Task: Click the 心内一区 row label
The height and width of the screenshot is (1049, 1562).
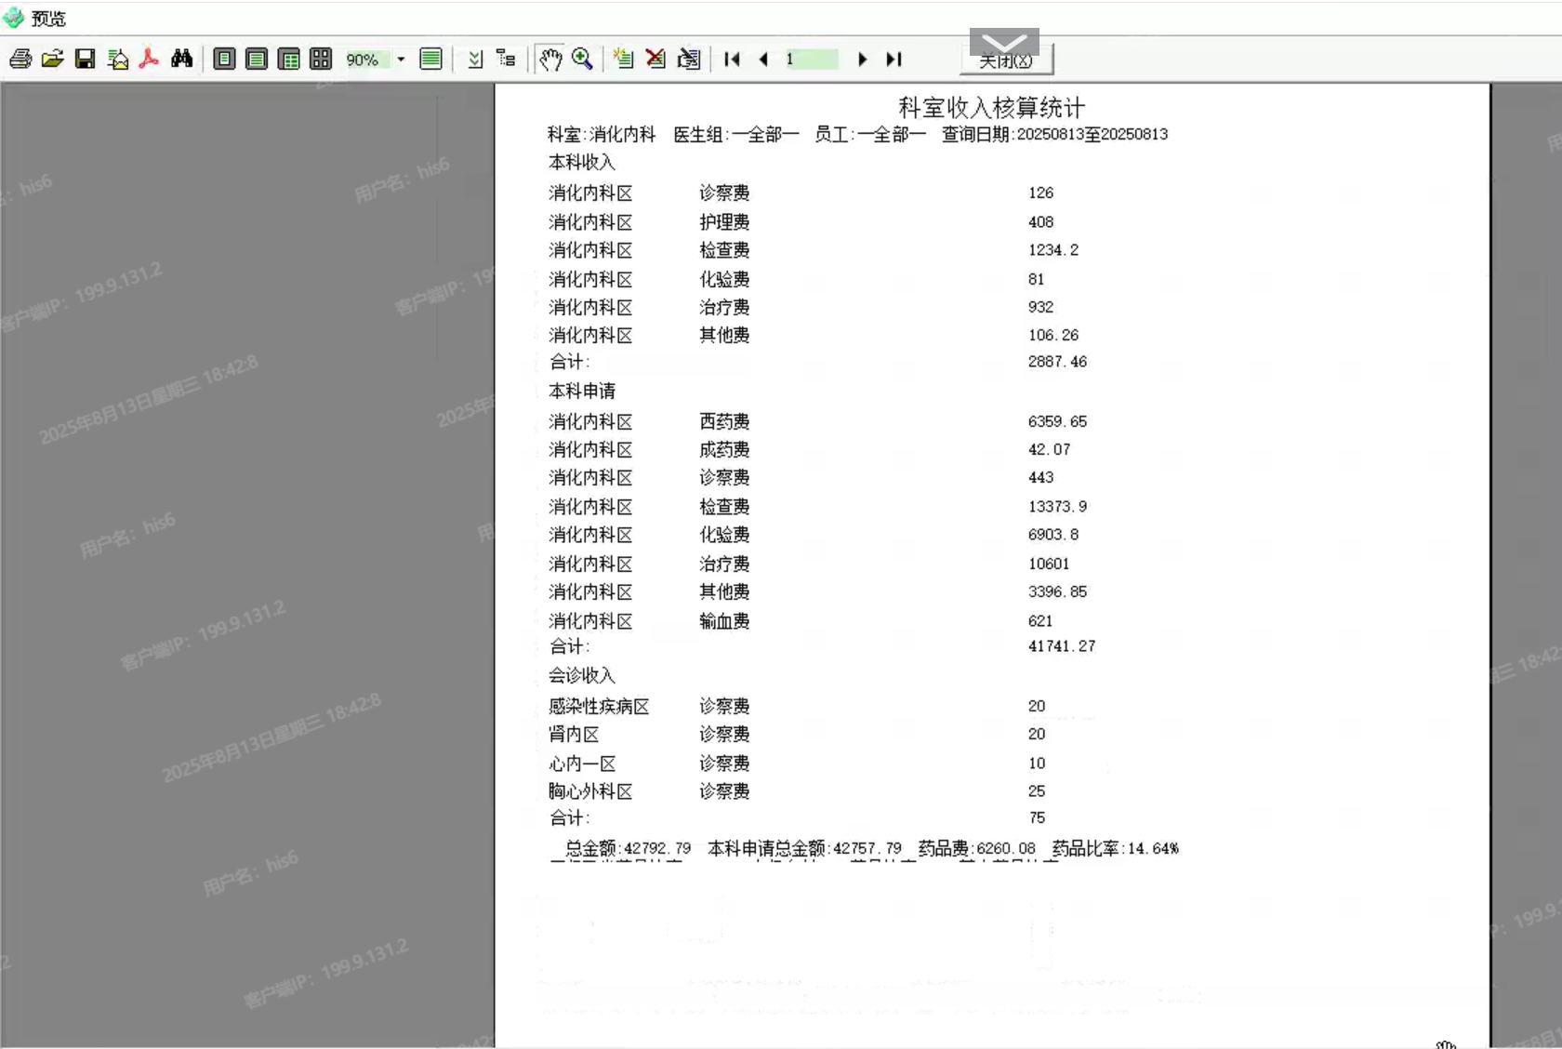Action: pos(582,764)
